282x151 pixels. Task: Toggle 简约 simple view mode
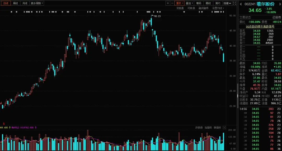coord(218,3)
